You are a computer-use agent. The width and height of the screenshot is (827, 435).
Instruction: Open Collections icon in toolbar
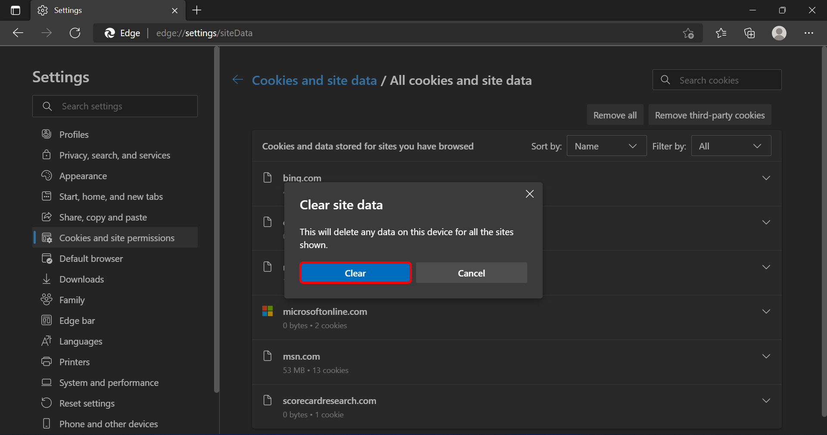(749, 33)
